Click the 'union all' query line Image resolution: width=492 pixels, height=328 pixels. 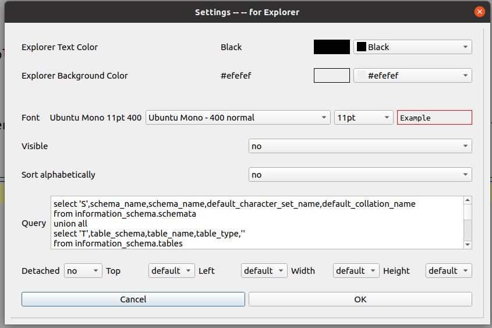tap(70, 224)
